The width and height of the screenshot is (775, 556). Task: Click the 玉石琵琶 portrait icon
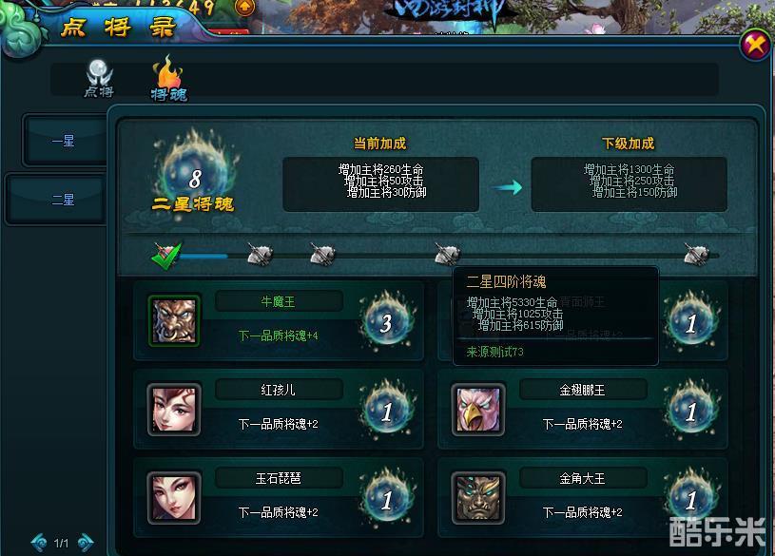click(x=174, y=497)
